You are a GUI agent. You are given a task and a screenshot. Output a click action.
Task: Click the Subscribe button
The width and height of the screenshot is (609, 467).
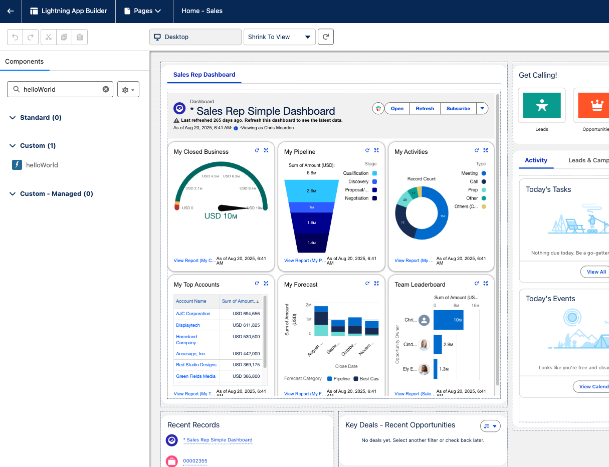point(458,108)
